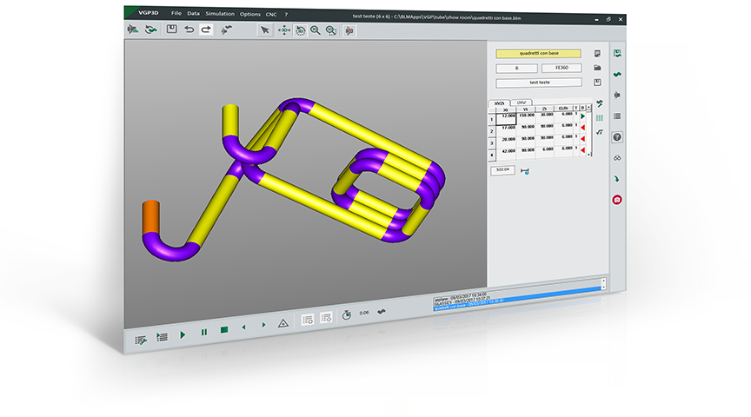Click the undo arrow in the toolbar

(189, 30)
